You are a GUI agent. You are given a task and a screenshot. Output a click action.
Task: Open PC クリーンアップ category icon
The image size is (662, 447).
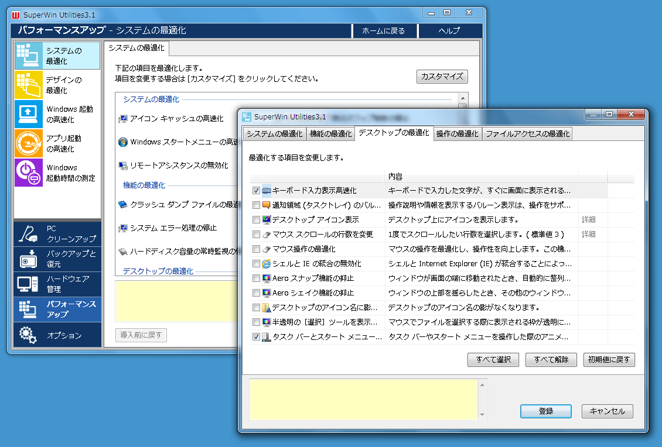point(28,233)
